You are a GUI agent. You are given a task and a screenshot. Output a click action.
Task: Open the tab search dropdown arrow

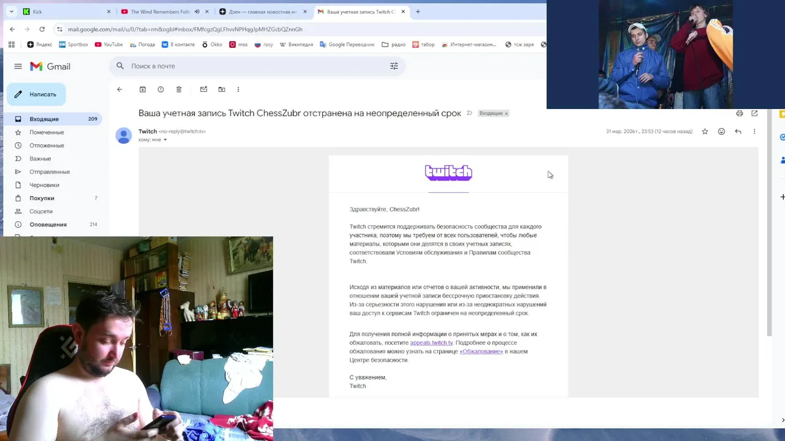coord(11,12)
